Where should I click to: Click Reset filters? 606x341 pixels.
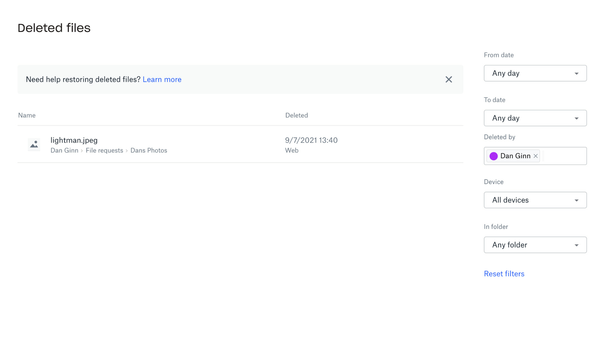[x=504, y=273]
